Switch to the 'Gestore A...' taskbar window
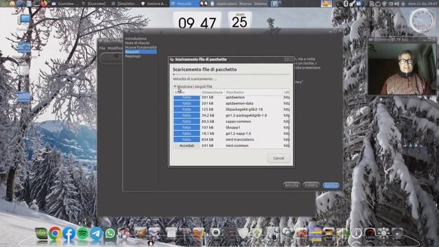The width and height of the screenshot is (439, 247). [154, 3]
